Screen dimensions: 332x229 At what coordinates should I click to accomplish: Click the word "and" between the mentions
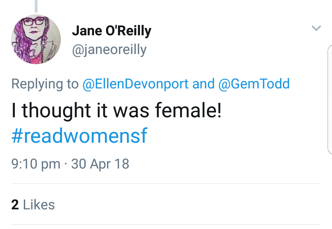(x=203, y=84)
